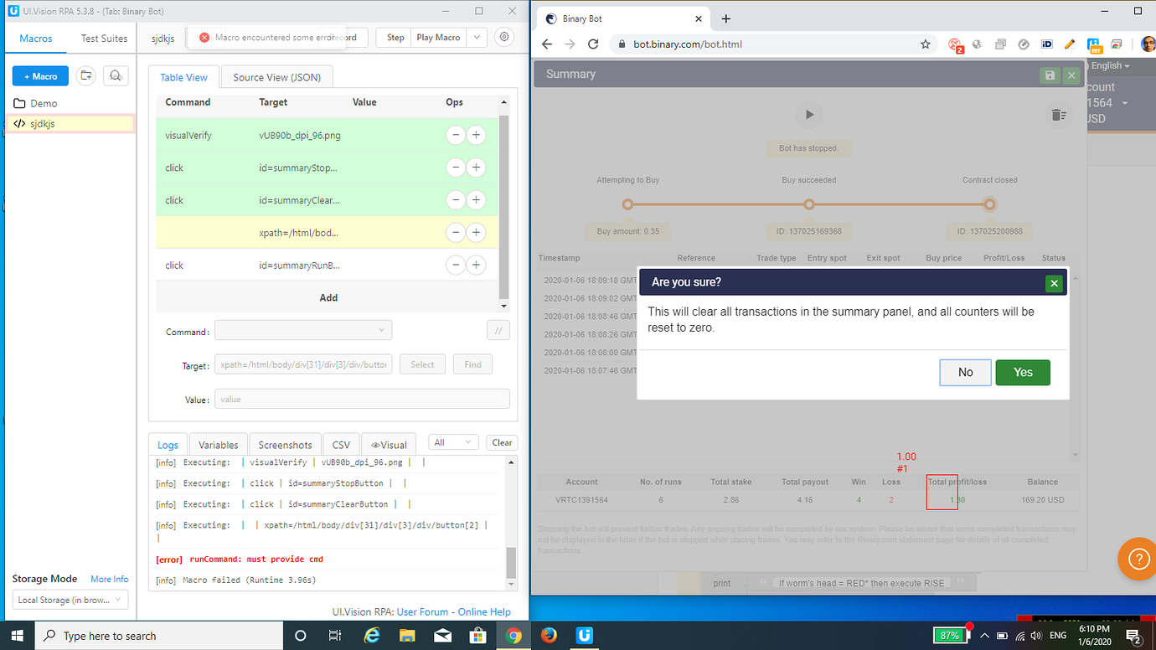Confirm clearing transactions with Yes
The height and width of the screenshot is (650, 1156).
point(1022,372)
